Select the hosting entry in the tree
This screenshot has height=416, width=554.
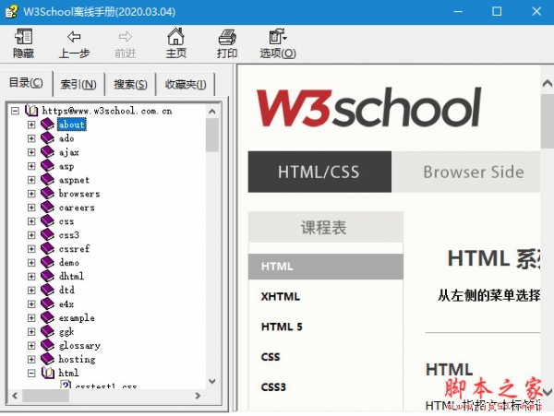[77, 359]
